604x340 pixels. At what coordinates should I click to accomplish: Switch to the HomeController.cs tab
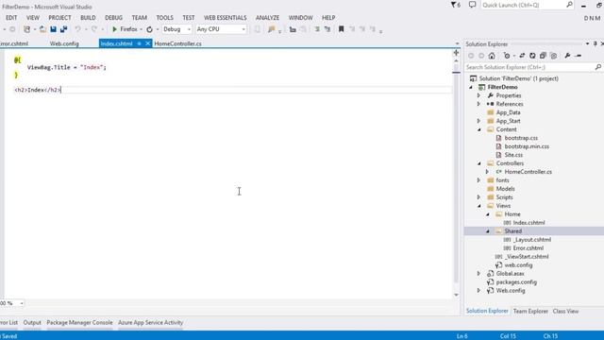tap(177, 43)
